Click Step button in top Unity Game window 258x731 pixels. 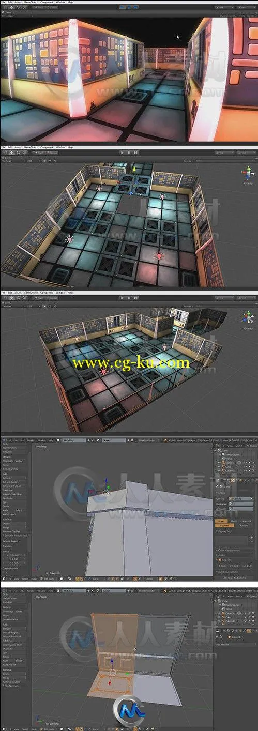coord(136,7)
